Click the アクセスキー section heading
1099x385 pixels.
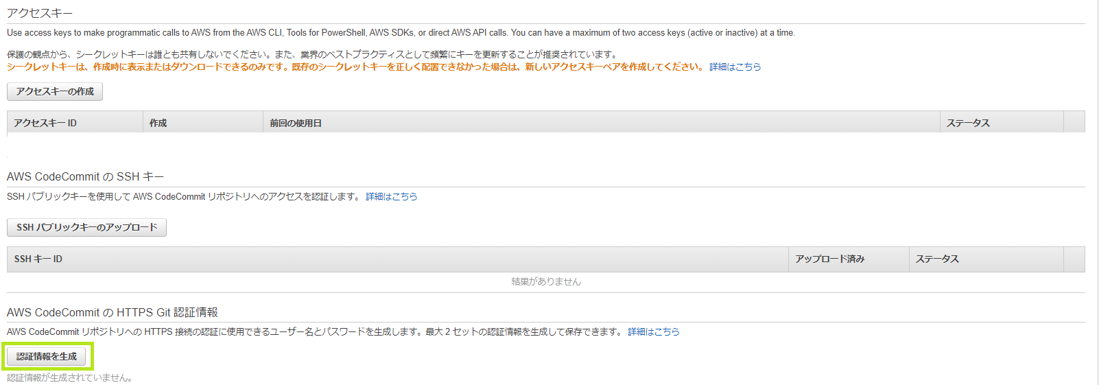(40, 13)
